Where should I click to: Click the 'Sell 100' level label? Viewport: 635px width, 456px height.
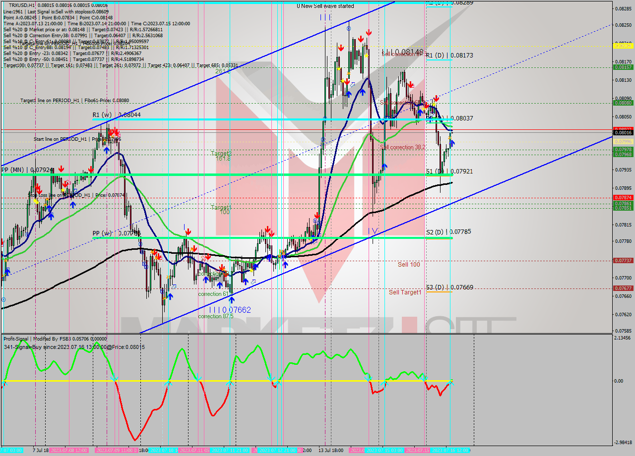point(409,265)
